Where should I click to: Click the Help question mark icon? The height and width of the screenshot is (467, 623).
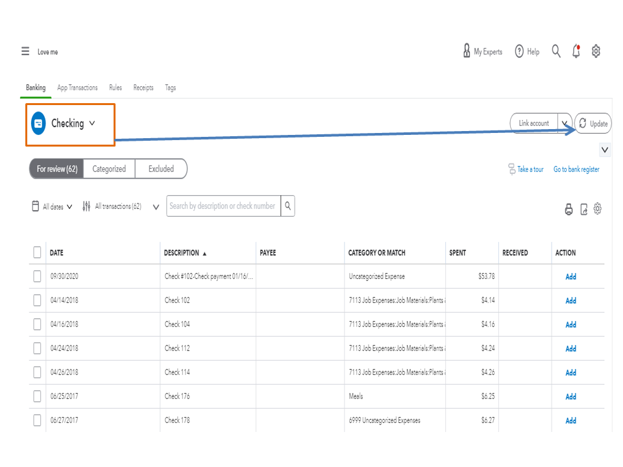(519, 51)
